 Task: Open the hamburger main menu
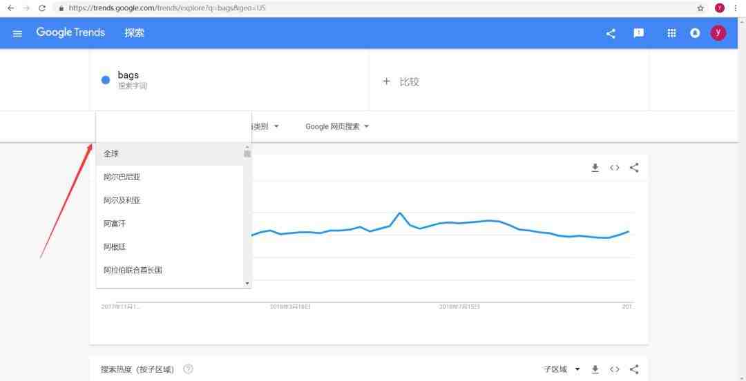[x=17, y=33]
